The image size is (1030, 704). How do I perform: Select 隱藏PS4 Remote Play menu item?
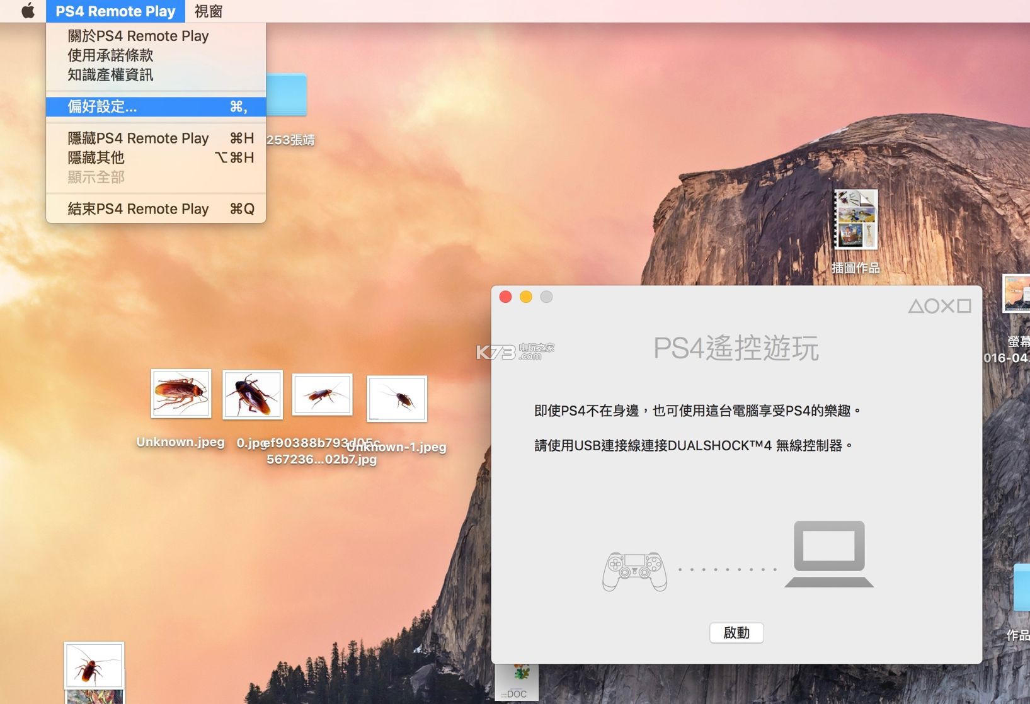click(156, 138)
